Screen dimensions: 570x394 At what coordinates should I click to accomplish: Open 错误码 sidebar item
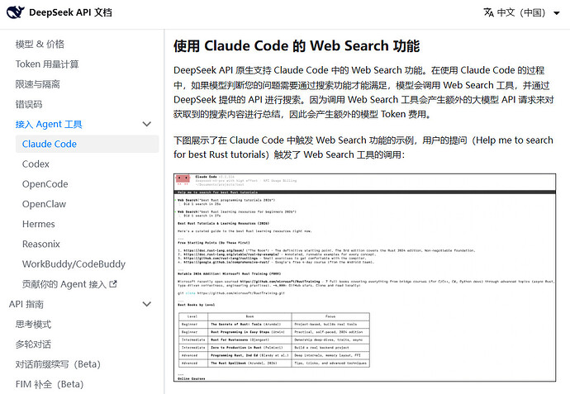click(29, 104)
